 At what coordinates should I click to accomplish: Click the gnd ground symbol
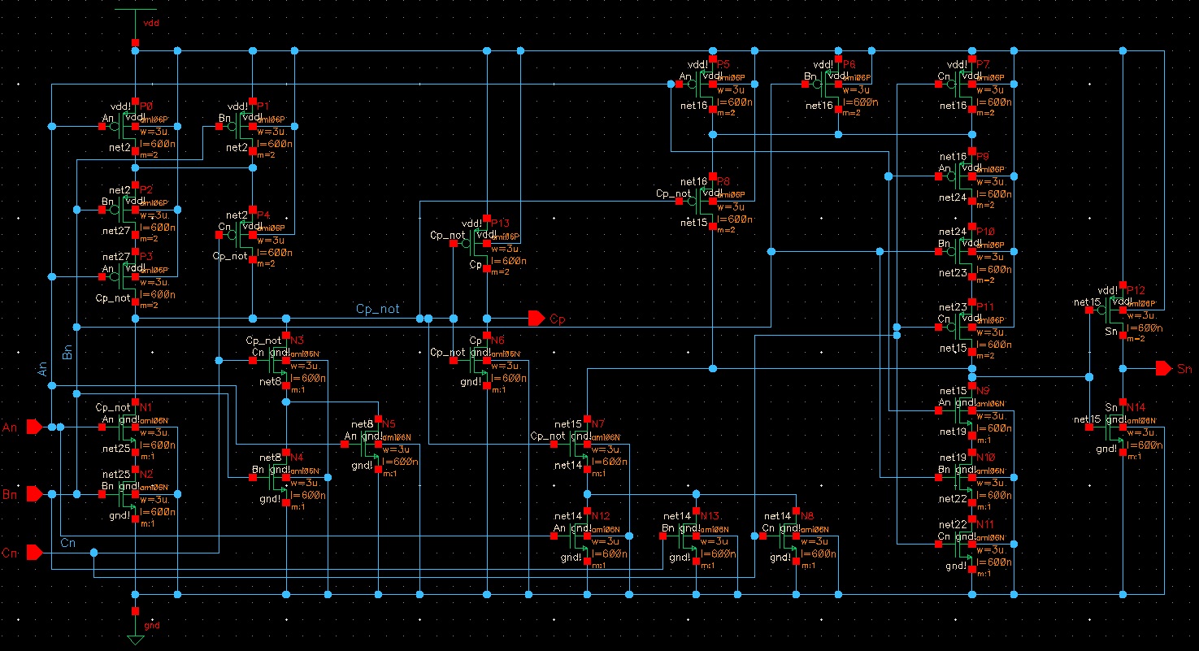tap(135, 626)
